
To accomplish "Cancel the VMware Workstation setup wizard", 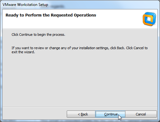I will [141, 114].
